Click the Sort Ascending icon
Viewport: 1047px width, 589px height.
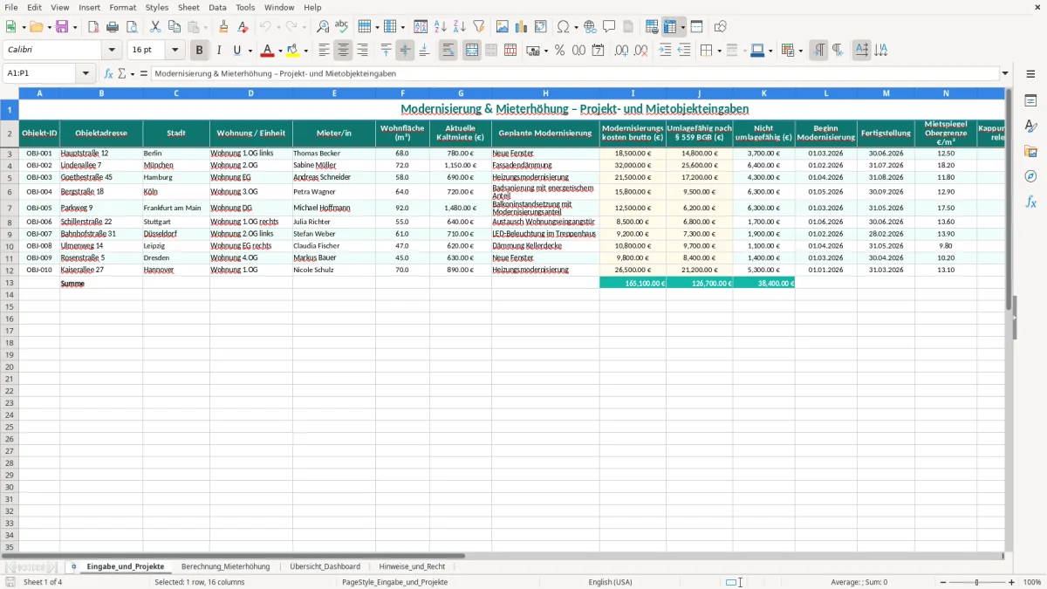[x=441, y=27]
